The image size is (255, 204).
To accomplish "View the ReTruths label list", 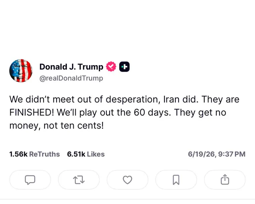I will coord(44,154).
